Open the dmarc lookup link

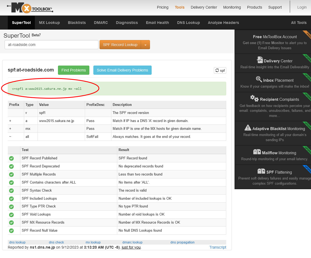132,242
